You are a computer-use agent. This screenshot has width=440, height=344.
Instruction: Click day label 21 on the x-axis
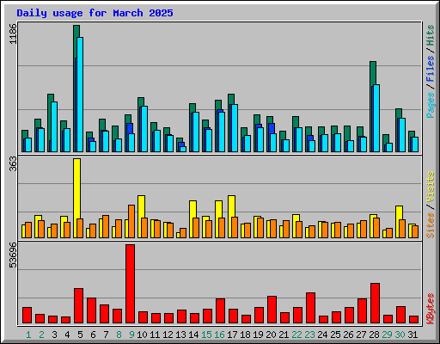click(284, 335)
